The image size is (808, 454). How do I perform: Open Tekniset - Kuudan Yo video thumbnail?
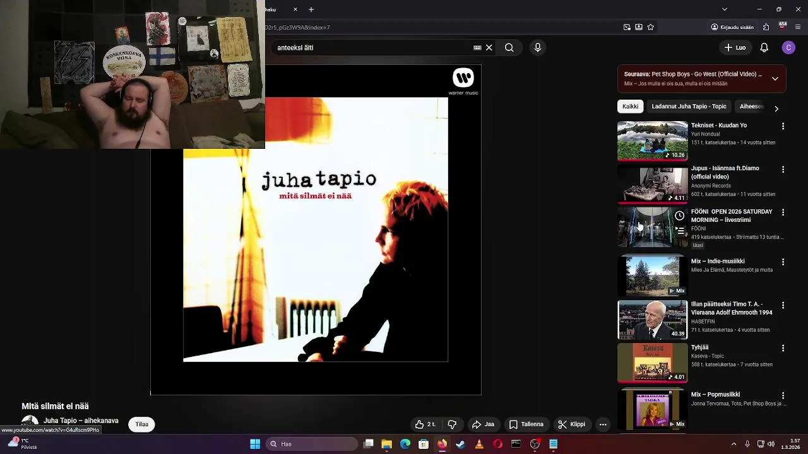(653, 141)
